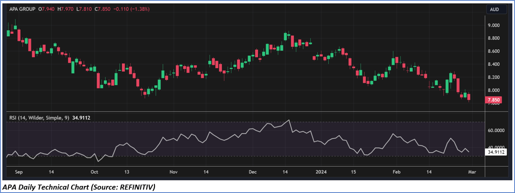Click the Dec date axis label
515x193 pixels.
tap(253, 172)
